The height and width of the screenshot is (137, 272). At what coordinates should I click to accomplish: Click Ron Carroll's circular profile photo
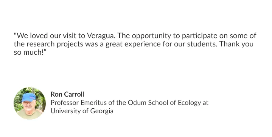click(x=30, y=103)
